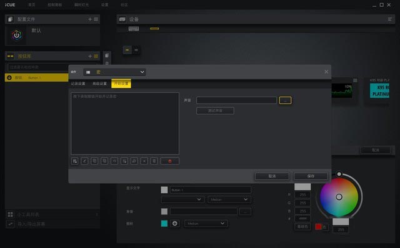The height and width of the screenshot is (248, 400).
Task: Open the 小工具列表 widget list grid icon
Action: tap(11, 214)
